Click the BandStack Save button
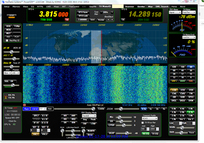Screen dimensions: 204x143 [x=92, y=20]
